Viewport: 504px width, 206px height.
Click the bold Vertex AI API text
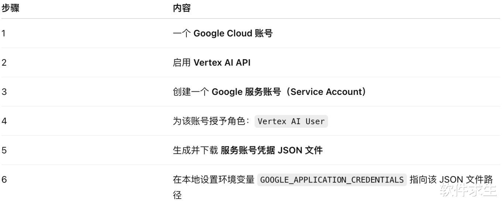[222, 63]
